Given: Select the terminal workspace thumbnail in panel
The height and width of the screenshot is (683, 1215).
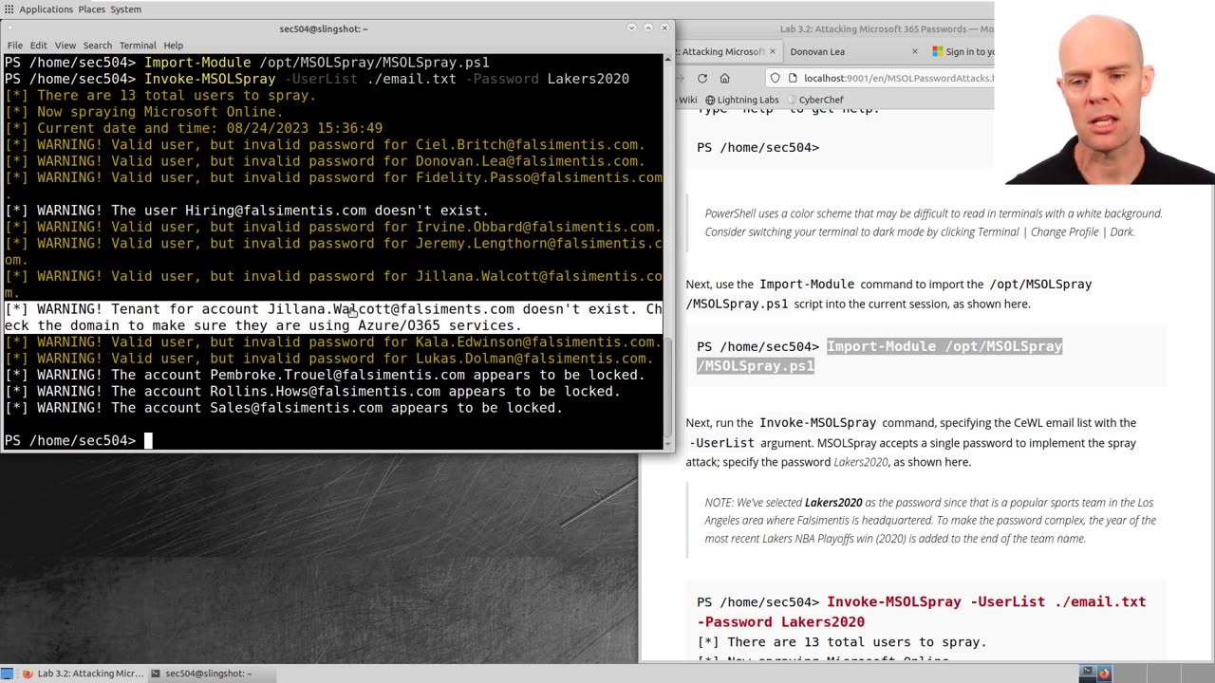Looking at the screenshot, I should pos(1087,674).
